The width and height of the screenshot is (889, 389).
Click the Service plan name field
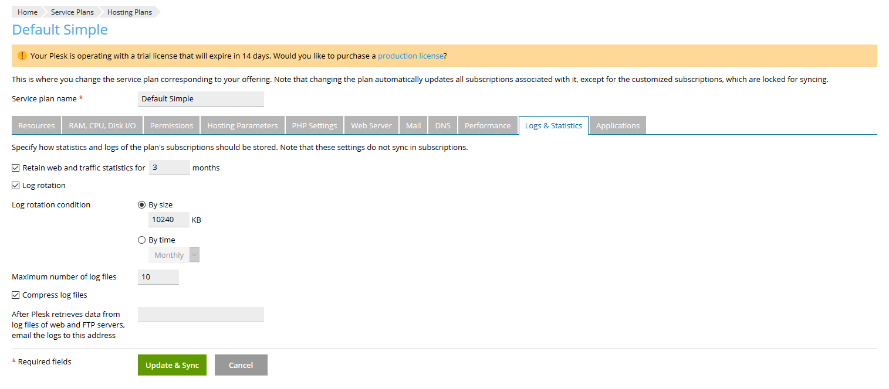pyautogui.click(x=201, y=99)
